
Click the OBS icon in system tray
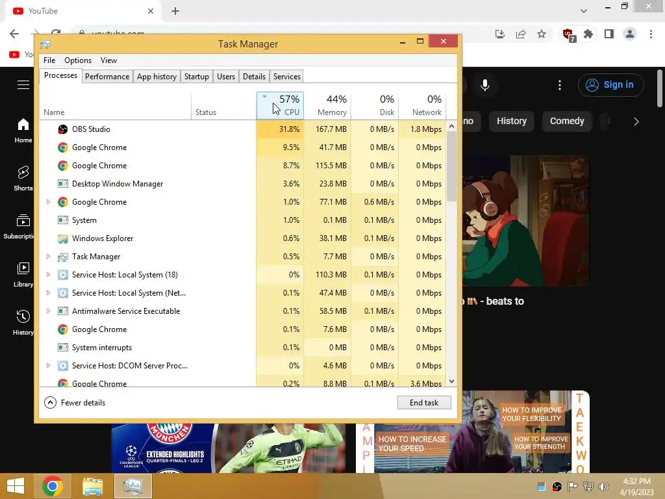click(x=557, y=487)
